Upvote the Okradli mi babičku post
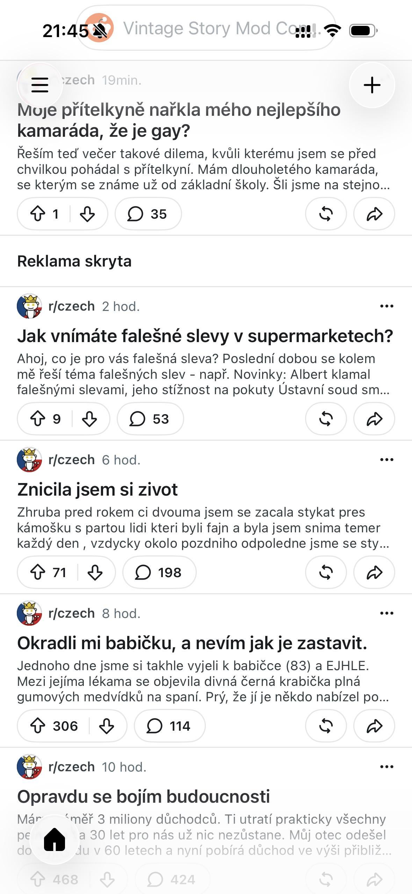 tap(38, 726)
